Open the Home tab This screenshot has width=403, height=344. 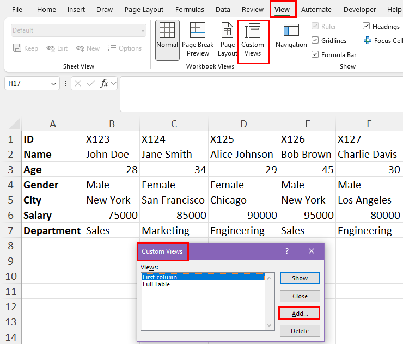[46, 10]
